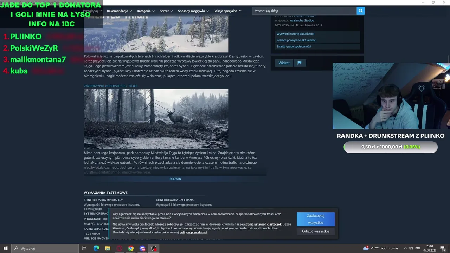Click the donation goal progress bar
Screen dimensions: 450x253
point(391,147)
